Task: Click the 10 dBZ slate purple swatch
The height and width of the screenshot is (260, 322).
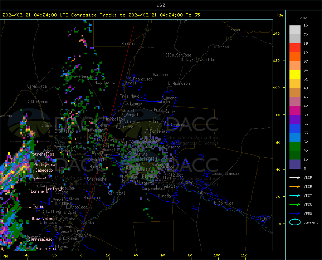Action: click(295, 164)
